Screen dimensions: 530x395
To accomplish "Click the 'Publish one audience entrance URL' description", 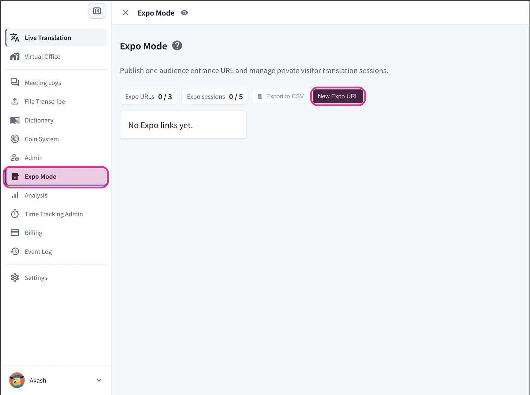I will click(x=254, y=70).
